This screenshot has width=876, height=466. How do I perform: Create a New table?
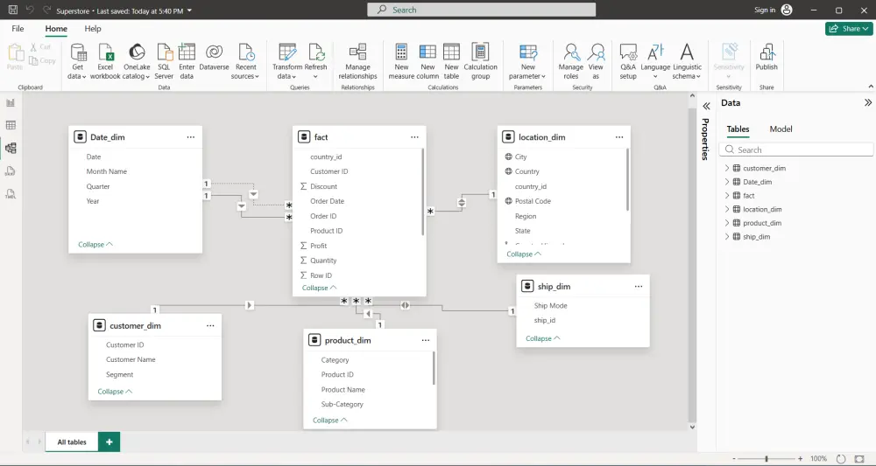[x=451, y=61]
